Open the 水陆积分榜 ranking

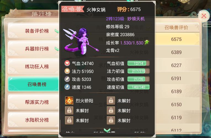click(x=33, y=120)
